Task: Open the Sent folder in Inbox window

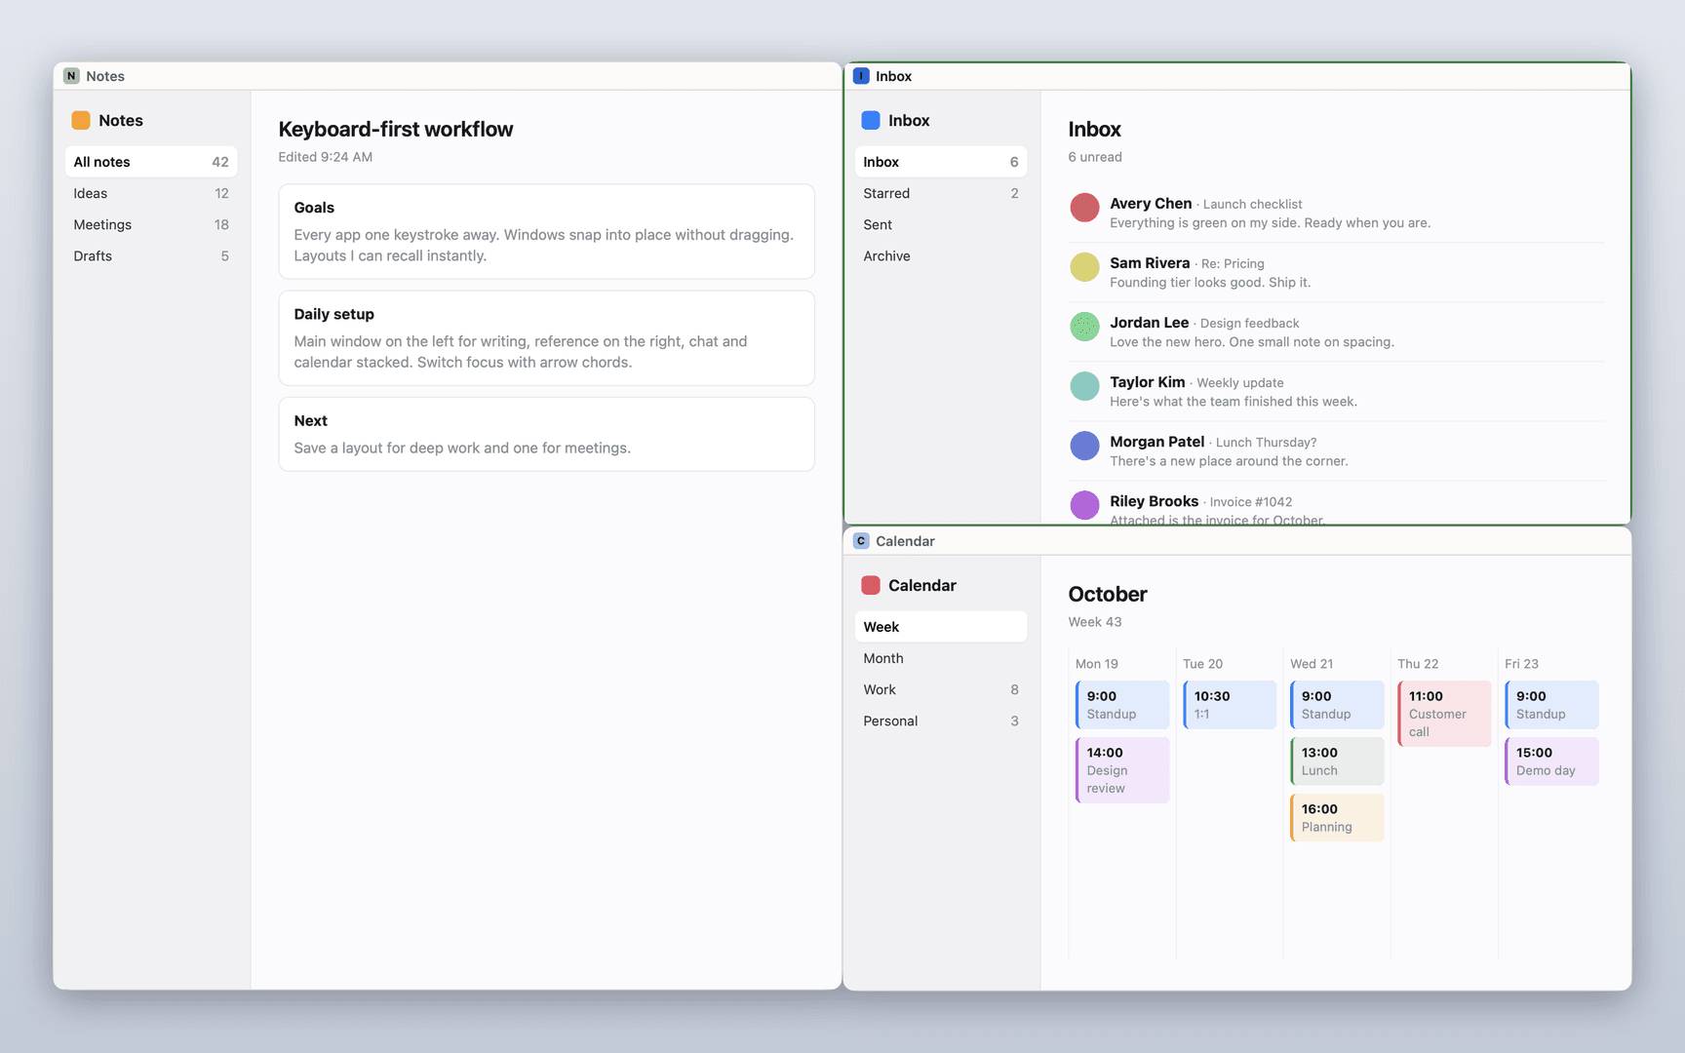Action: point(941,224)
